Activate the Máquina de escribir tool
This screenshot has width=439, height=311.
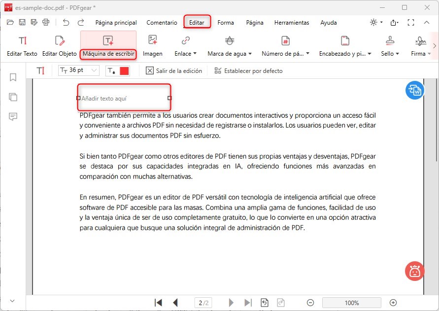pos(108,46)
